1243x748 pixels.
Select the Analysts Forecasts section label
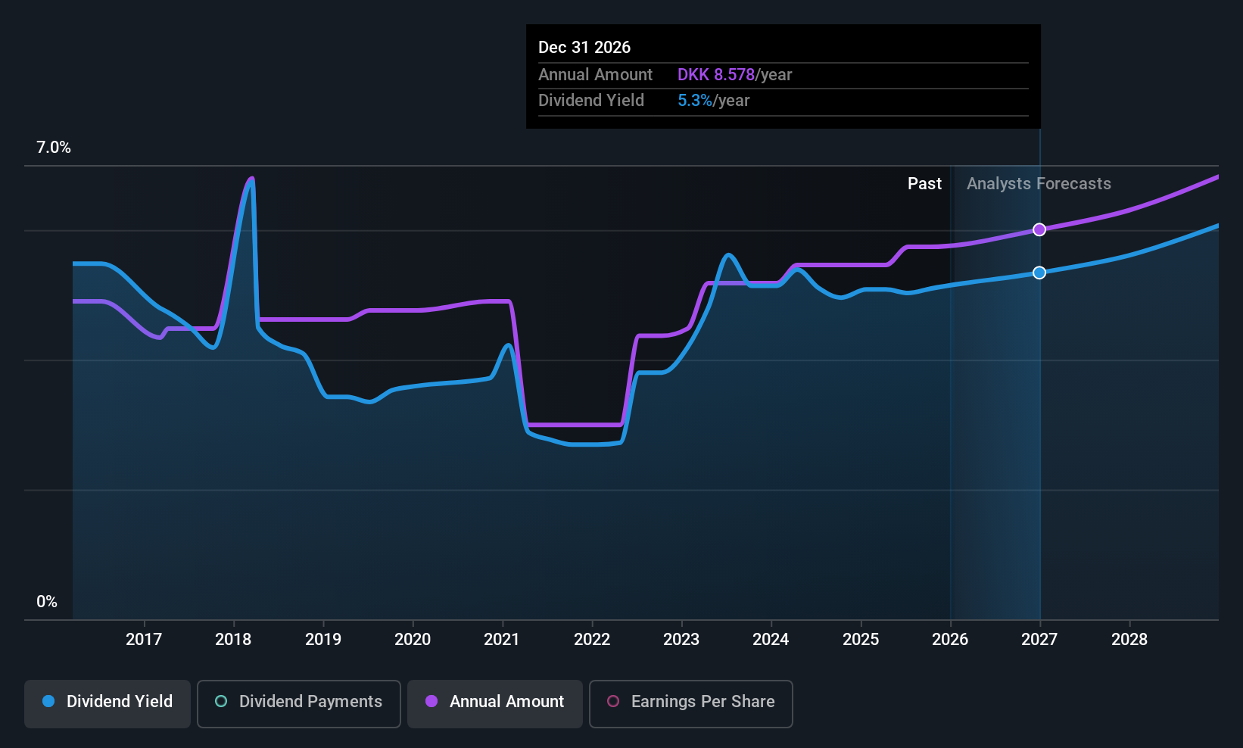[1038, 183]
